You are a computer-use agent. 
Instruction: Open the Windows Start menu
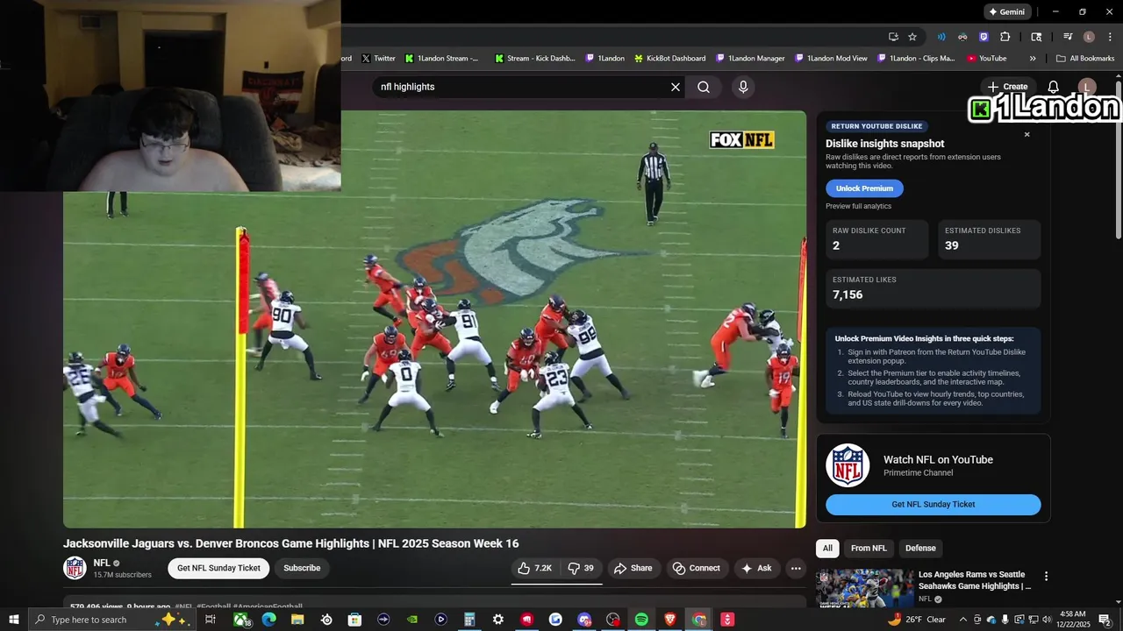pos(13,620)
